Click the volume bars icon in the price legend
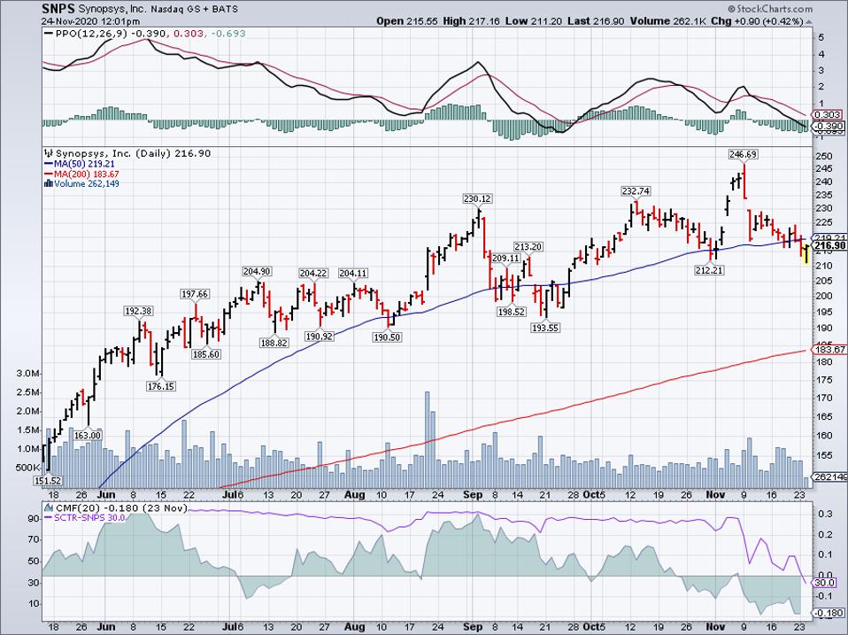The image size is (848, 635). tap(49, 183)
